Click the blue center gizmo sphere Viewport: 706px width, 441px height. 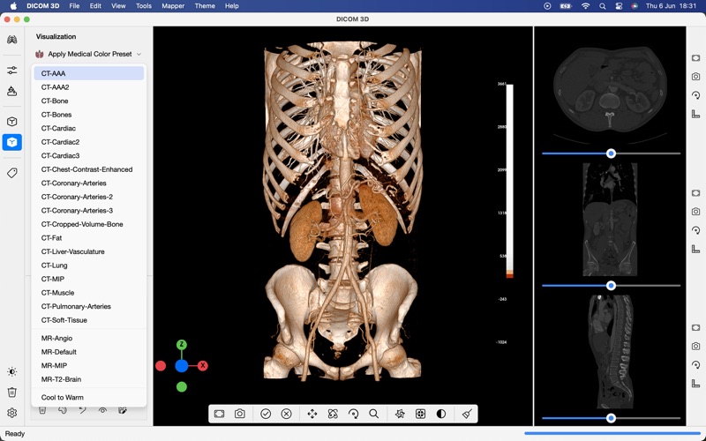pos(182,366)
